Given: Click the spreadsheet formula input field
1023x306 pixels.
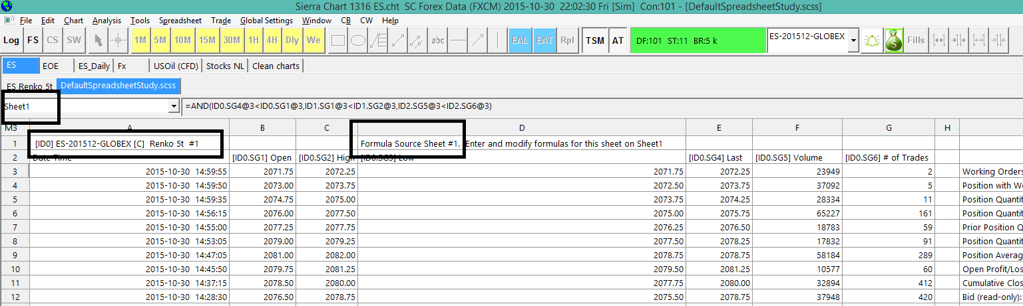Looking at the screenshot, I should point(599,106).
